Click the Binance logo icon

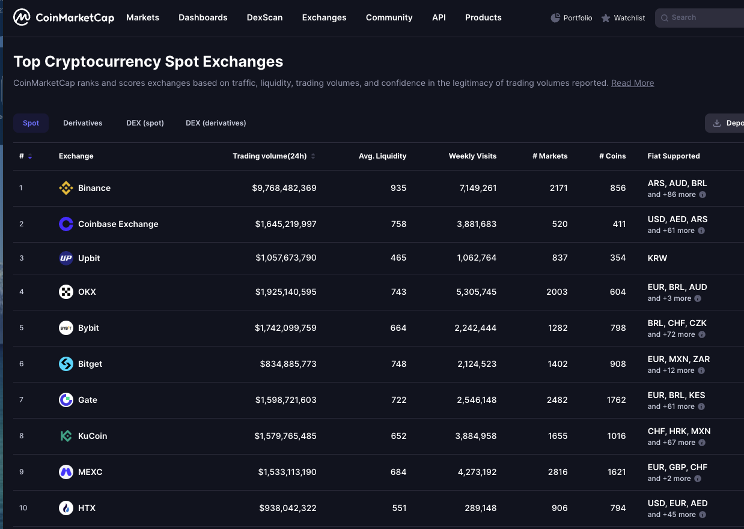(66, 188)
